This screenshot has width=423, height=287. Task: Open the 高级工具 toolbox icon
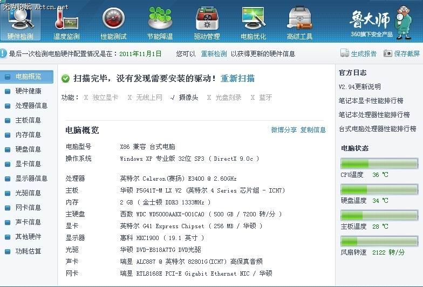coord(299,22)
